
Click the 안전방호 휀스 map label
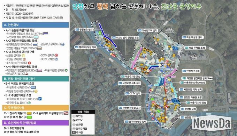(84, 30)
